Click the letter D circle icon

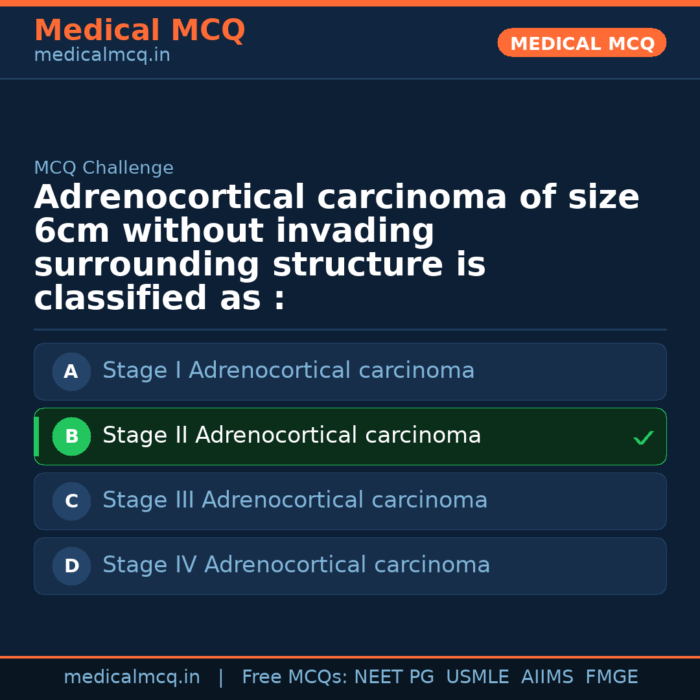(x=71, y=566)
